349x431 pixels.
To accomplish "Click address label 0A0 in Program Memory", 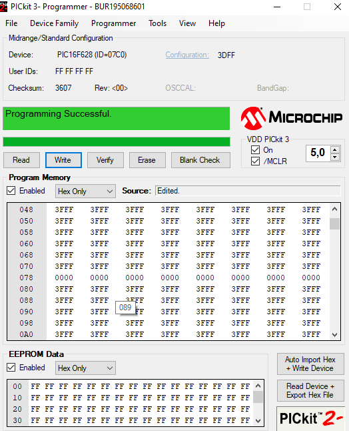I will click(27, 334).
